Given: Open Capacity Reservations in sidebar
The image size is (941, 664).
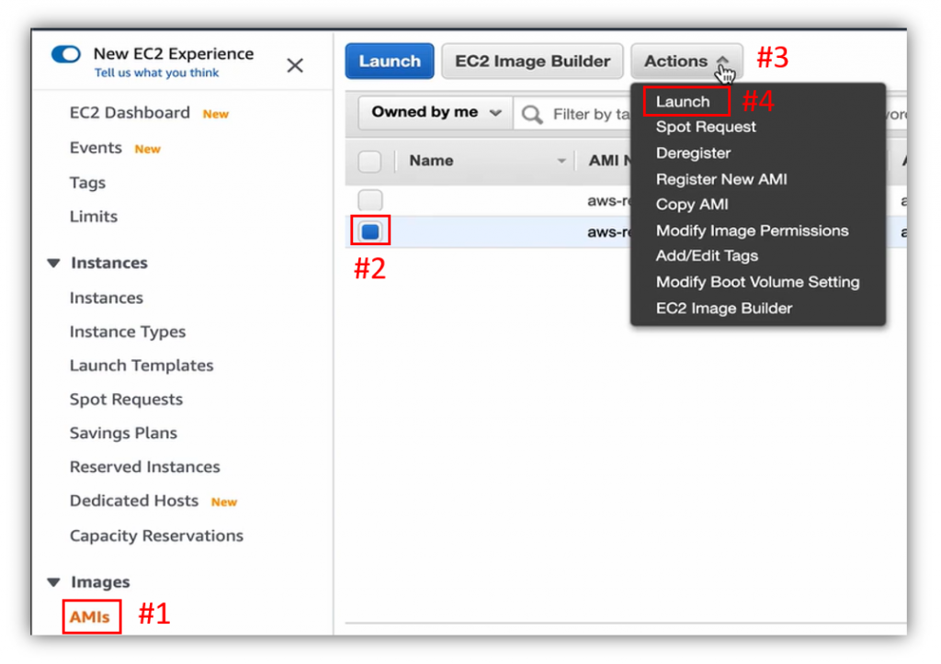Looking at the screenshot, I should click(156, 535).
